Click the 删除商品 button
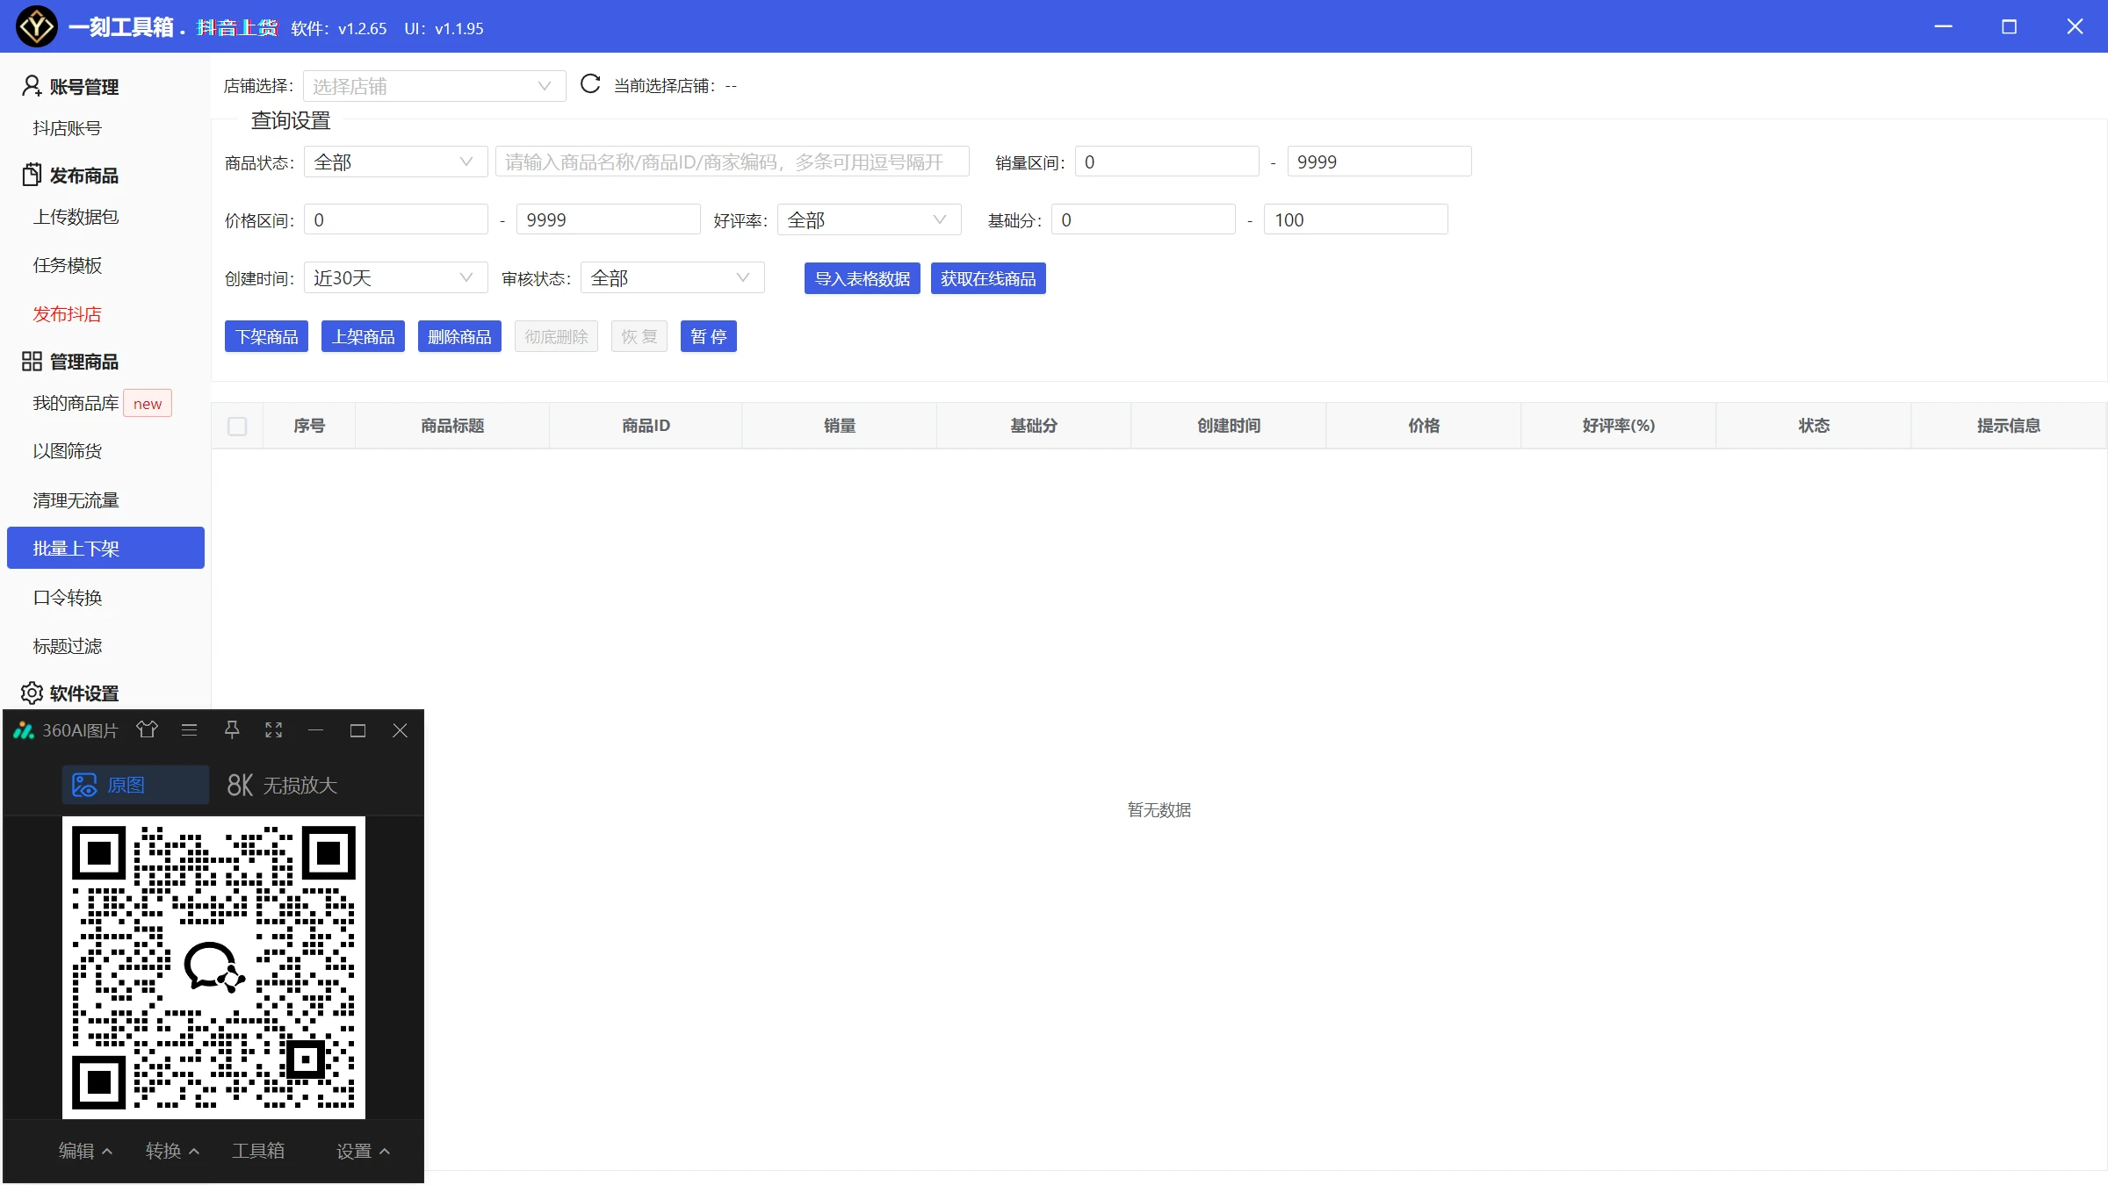The height and width of the screenshot is (1185, 2108). coord(459,336)
